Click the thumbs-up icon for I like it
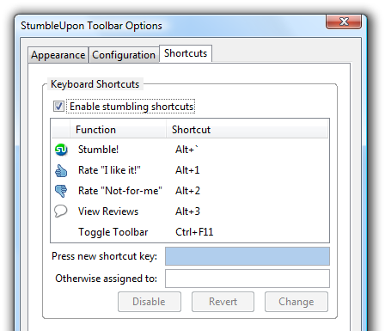The image size is (385, 331). click(x=61, y=170)
